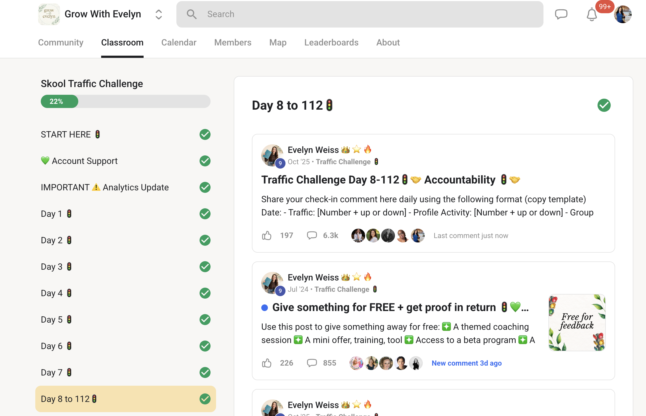
Task: Open the notifications bell
Action: pos(591,15)
